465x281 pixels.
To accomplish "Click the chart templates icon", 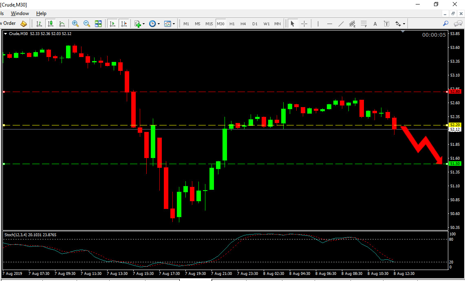I will click(x=167, y=24).
